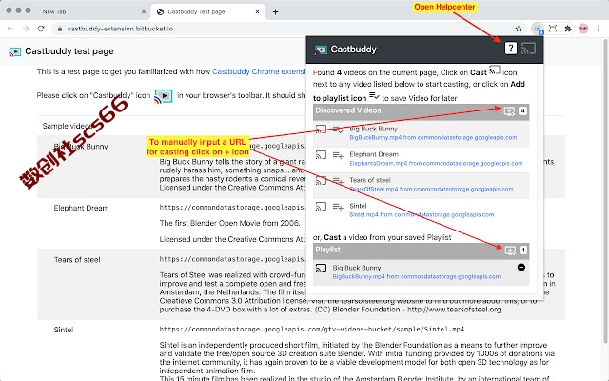Click the Cast icon in the Castbuddy popup header
This screenshot has width=609, height=381.
tap(528, 49)
